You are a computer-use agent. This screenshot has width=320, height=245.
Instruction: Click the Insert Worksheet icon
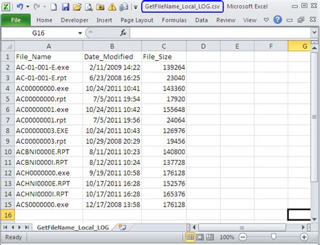[x=122, y=227]
